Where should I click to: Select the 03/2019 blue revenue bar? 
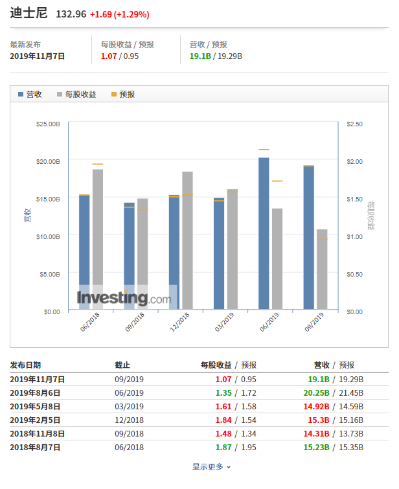click(219, 253)
